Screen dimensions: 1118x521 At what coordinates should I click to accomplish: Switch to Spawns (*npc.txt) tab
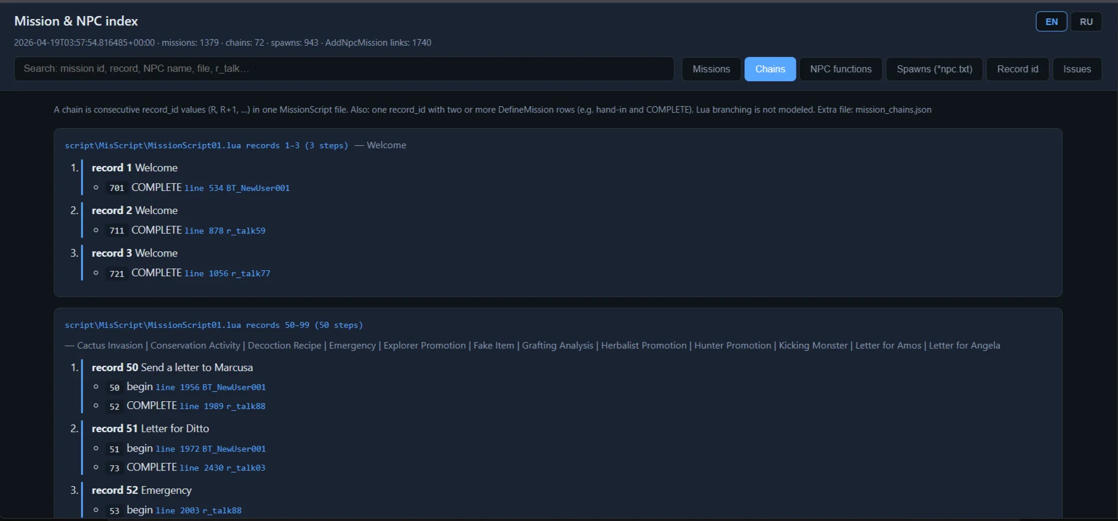[934, 69]
